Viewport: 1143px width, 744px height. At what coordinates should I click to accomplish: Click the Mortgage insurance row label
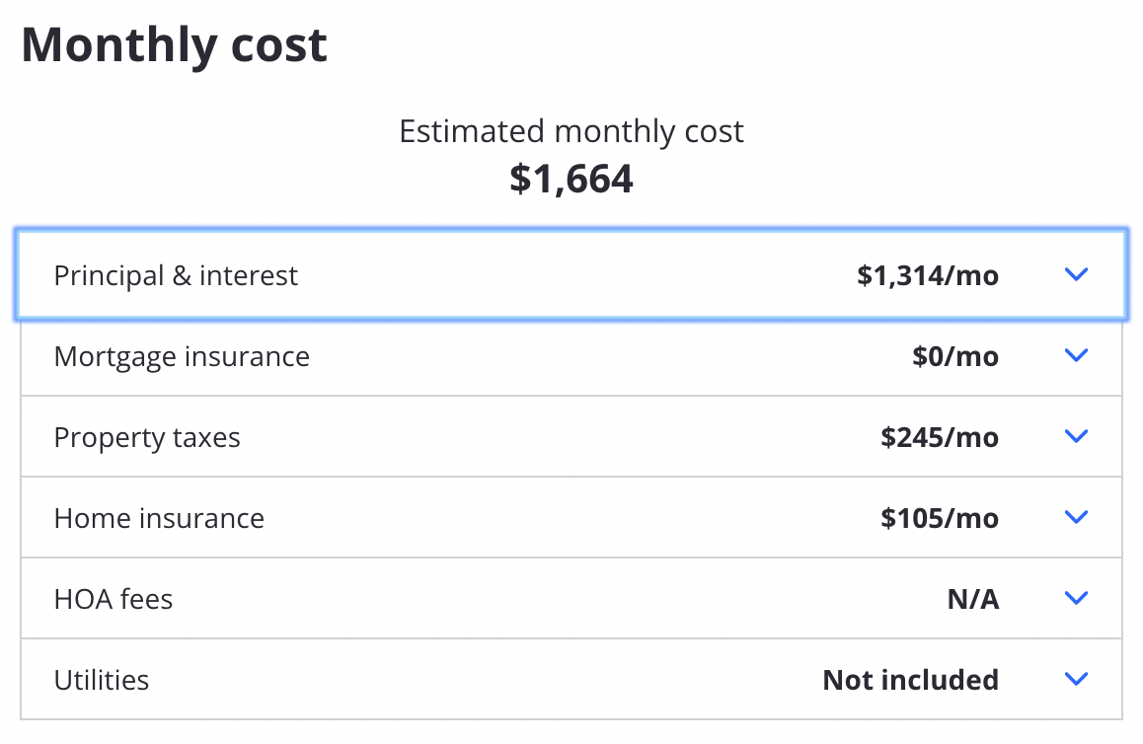click(182, 357)
